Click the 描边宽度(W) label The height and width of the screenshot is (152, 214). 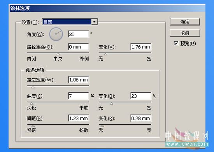[x=41, y=80]
